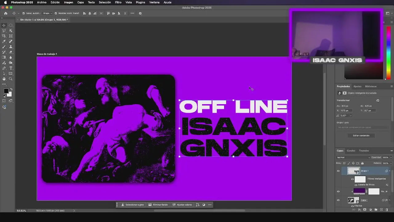Open the Grupo auto-select dropdown
Image resolution: width=394 pixels, height=222 pixels.
tap(47, 13)
